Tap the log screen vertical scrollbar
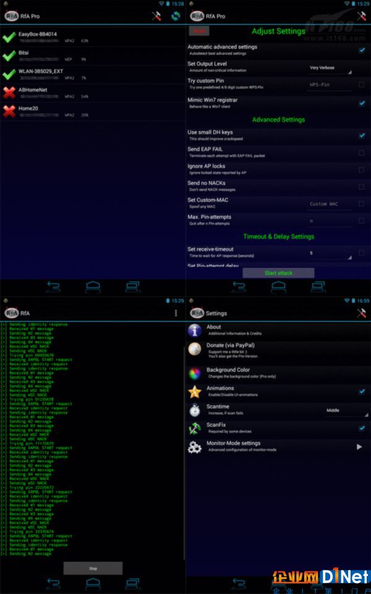 (184, 453)
